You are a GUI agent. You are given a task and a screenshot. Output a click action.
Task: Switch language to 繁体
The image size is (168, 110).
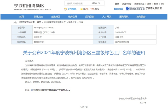pos(156,4)
